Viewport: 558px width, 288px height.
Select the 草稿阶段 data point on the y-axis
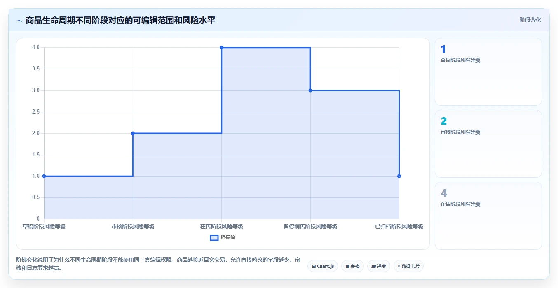click(x=44, y=176)
